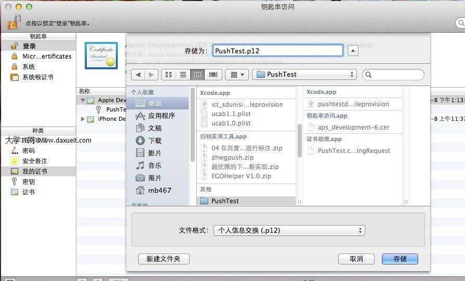Collapse the save dialog with the arrow button

[353, 50]
